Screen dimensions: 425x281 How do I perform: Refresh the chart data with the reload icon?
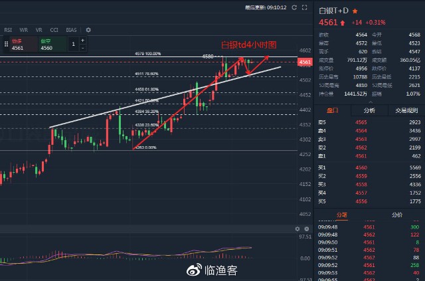(294, 7)
